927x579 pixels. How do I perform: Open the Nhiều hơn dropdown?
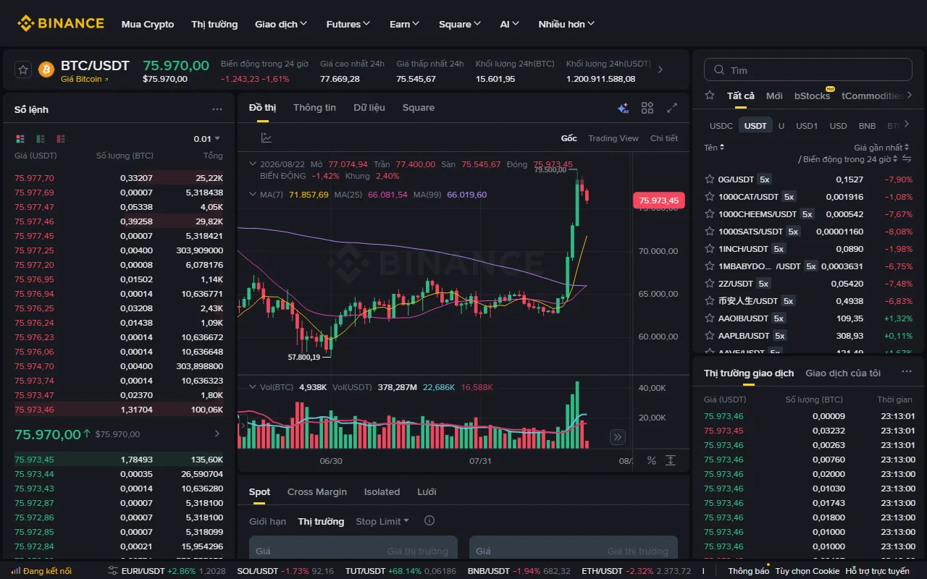point(566,24)
